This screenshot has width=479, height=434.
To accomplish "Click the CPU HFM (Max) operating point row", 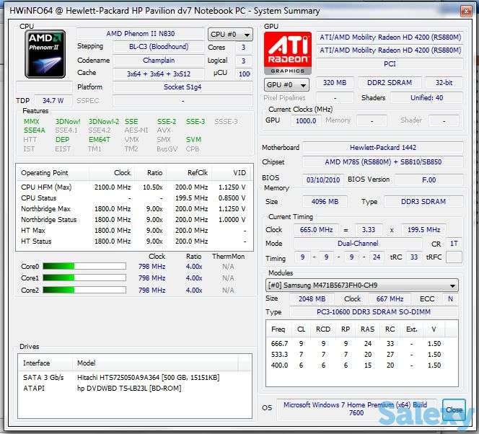I will [135, 187].
